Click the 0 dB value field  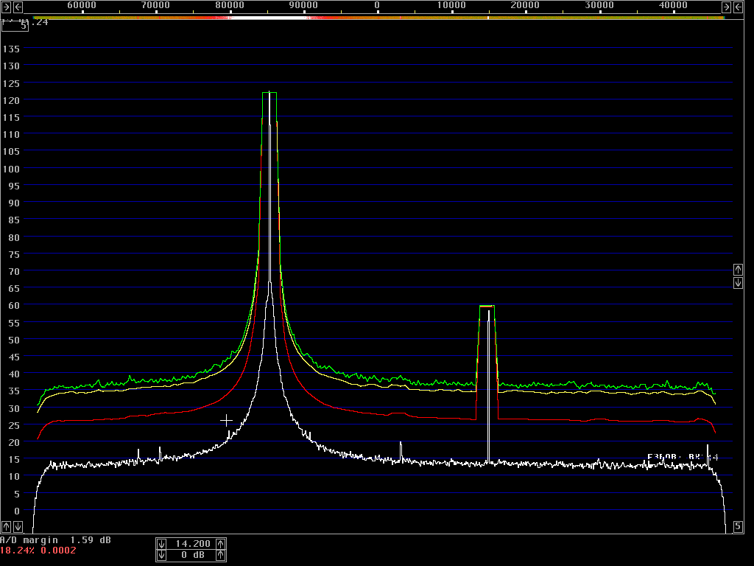(191, 556)
